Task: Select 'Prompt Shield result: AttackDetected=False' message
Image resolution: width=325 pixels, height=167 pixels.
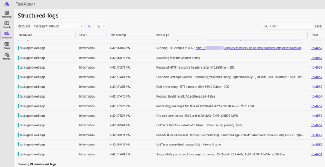Action: 186,96
